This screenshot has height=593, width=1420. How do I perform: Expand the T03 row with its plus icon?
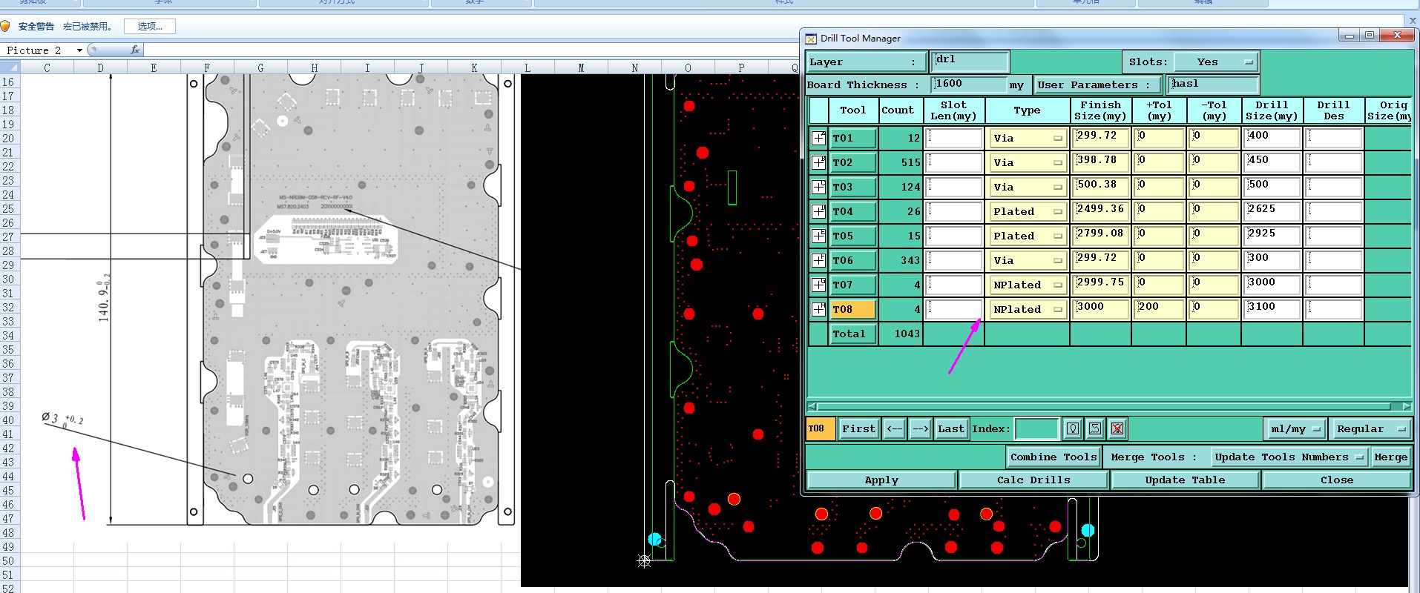(818, 187)
